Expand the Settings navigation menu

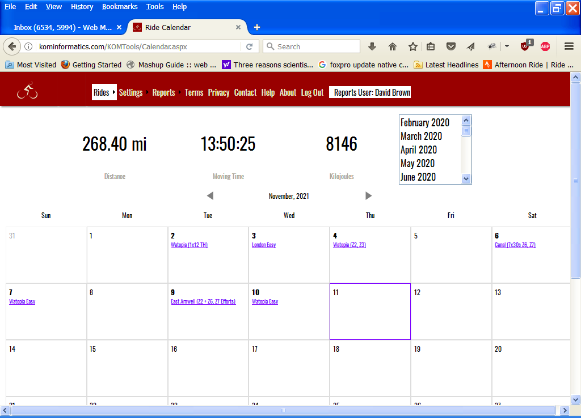point(130,92)
